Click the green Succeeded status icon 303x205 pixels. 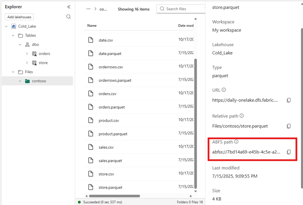[x=80, y=202]
